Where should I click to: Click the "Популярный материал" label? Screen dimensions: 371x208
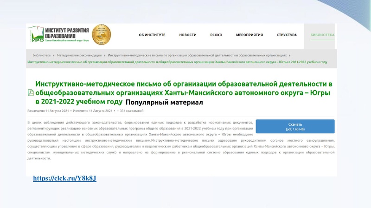[164, 102]
